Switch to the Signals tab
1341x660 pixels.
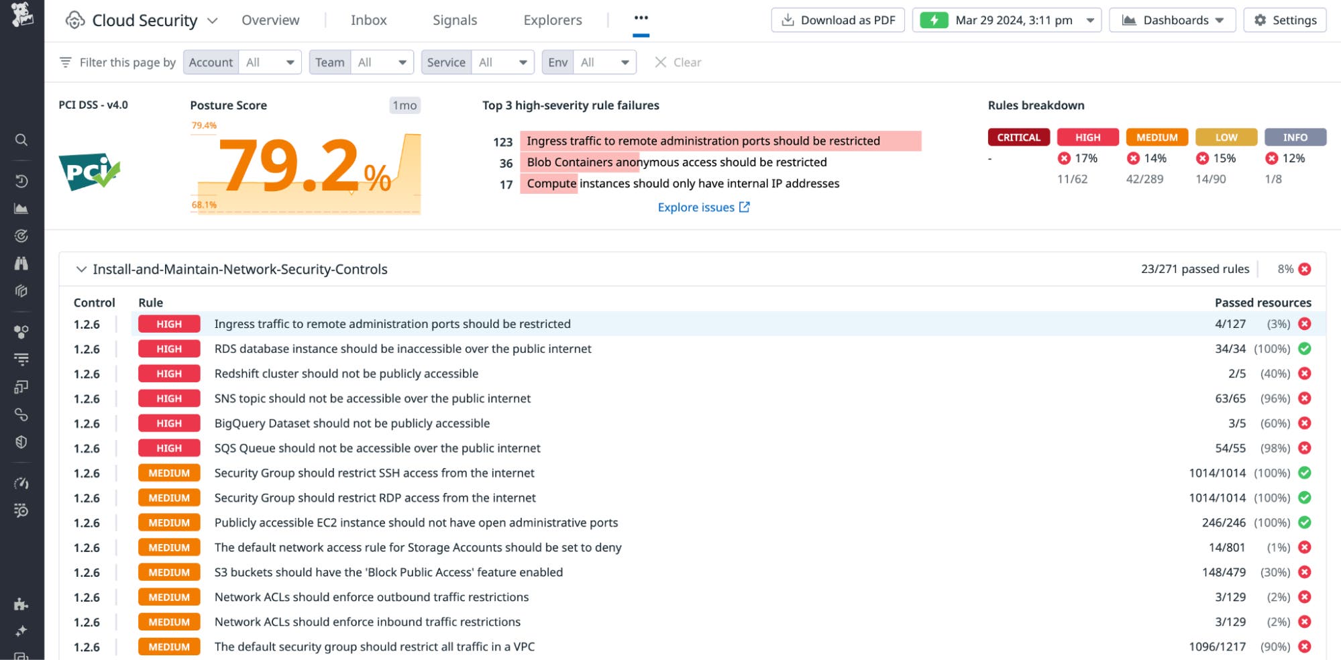click(454, 19)
